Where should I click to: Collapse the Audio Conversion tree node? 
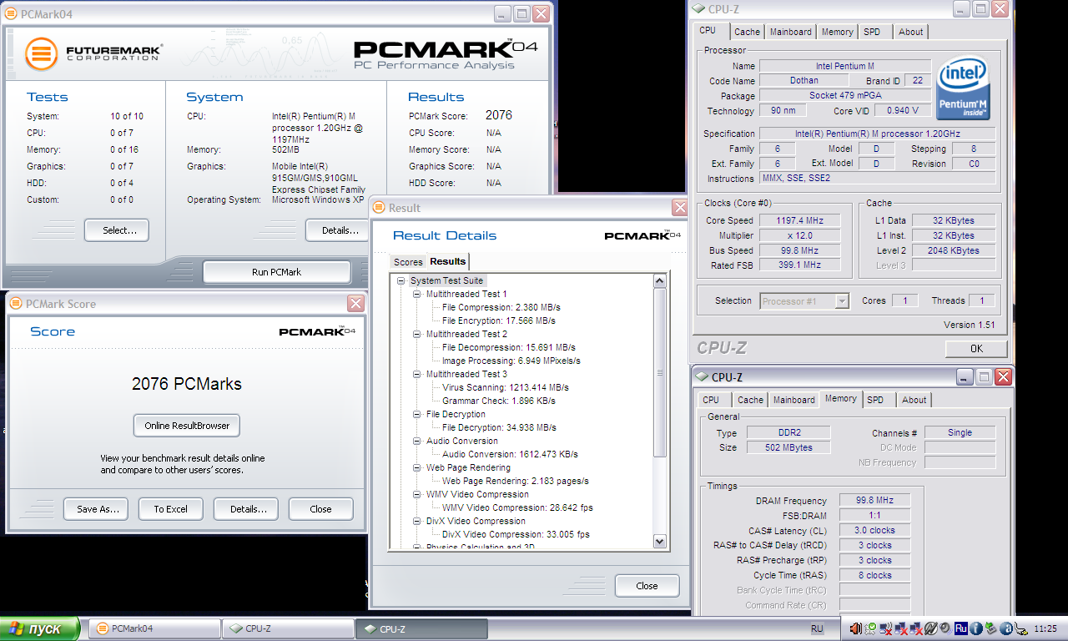pos(417,442)
